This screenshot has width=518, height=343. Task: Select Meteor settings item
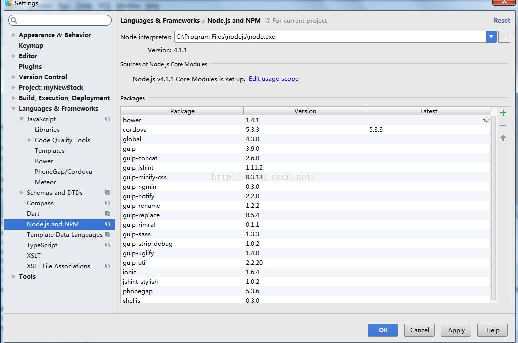[45, 182]
